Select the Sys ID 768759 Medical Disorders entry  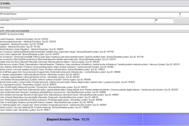pos(28,41)
